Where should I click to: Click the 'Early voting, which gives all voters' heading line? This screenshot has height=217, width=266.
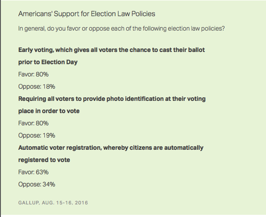click(x=111, y=50)
